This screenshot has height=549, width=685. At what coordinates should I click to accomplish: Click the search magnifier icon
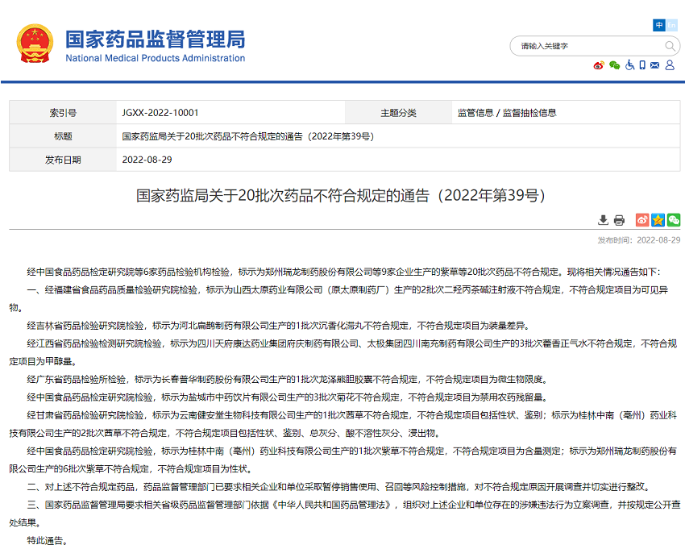point(667,46)
